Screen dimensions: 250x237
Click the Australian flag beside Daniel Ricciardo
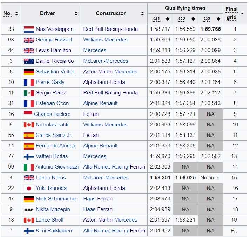pyautogui.click(x=29, y=61)
